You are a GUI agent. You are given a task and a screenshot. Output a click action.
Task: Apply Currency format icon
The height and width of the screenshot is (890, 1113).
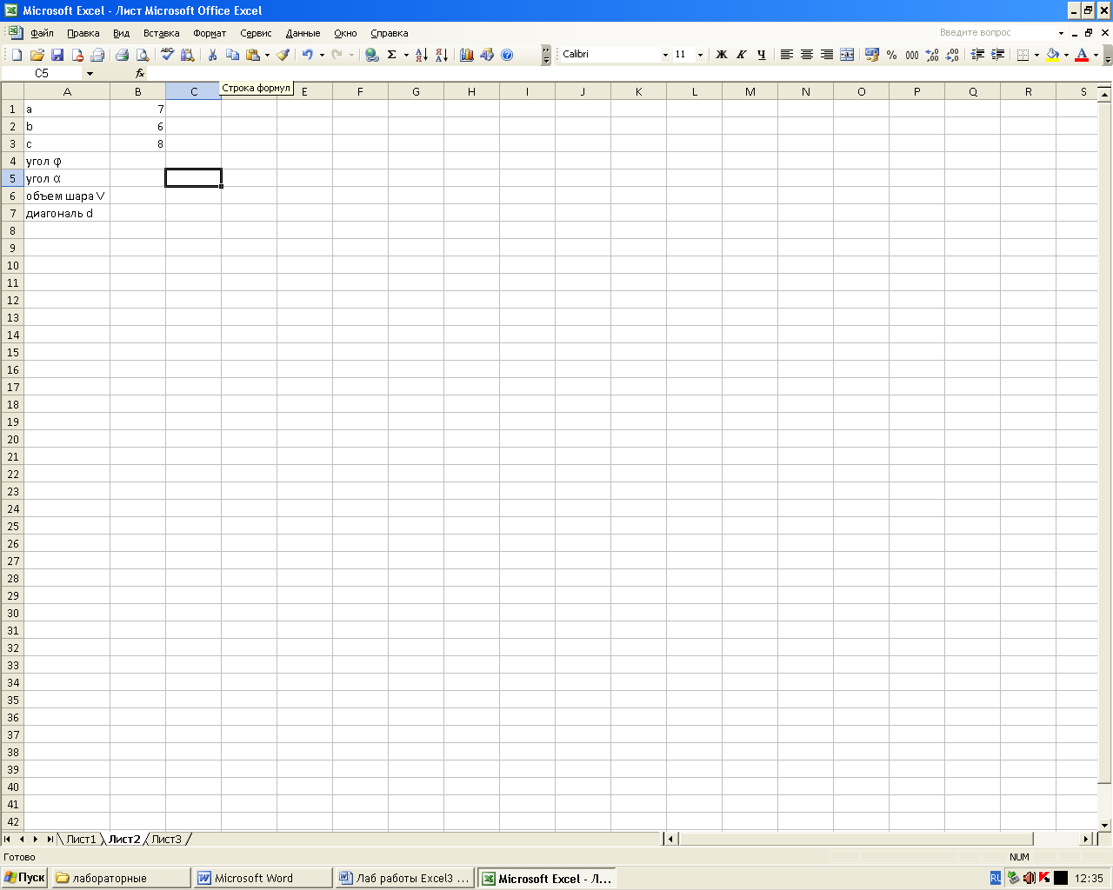(872, 55)
